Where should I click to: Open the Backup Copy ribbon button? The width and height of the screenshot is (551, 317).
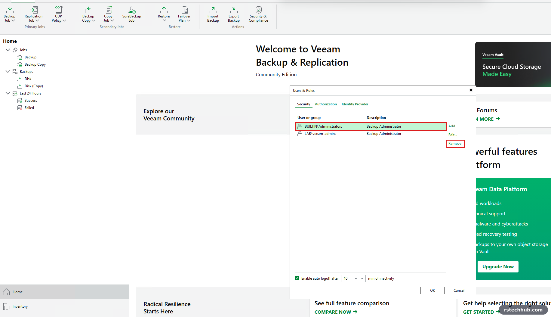88,14
